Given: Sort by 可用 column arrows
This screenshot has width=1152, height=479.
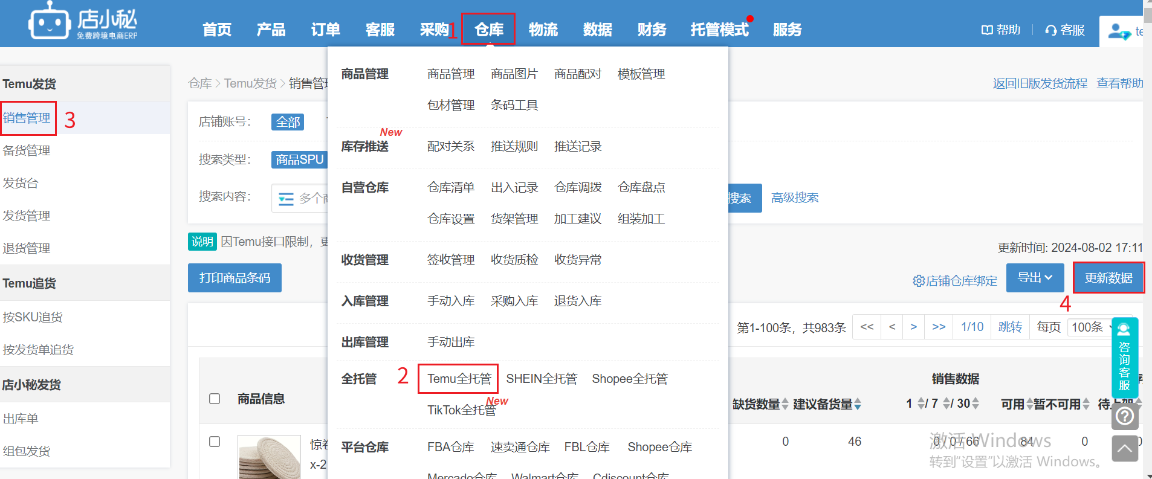Looking at the screenshot, I should pyautogui.click(x=1029, y=403).
